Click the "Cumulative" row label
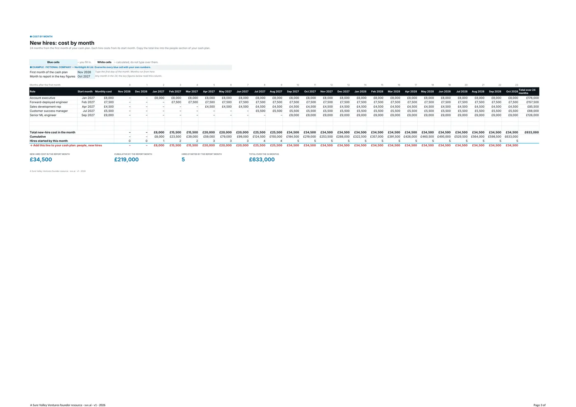 pos(37,136)
